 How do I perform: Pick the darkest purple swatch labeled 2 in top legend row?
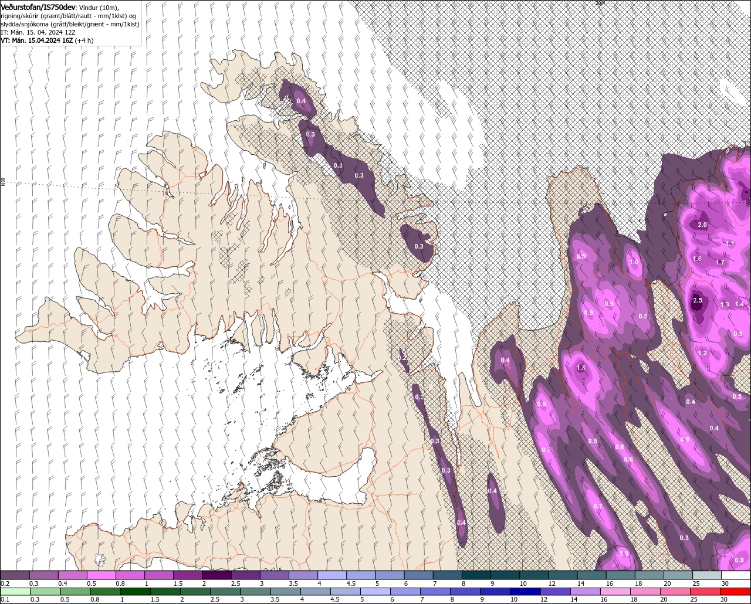(x=217, y=576)
